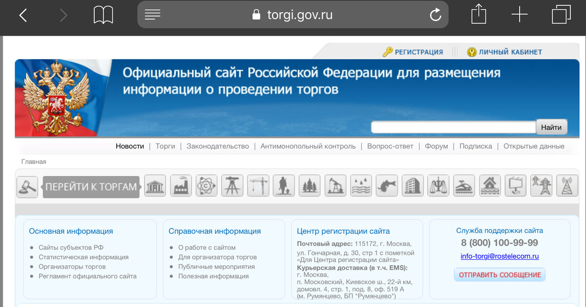Select the hammer auction icon
The image size is (586, 307).
click(27, 185)
